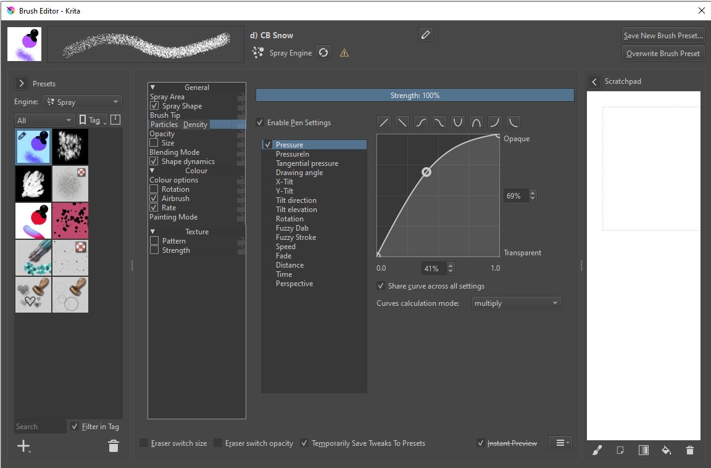The width and height of the screenshot is (711, 468).
Task: Select the Painting Mode setting
Action: coord(173,217)
